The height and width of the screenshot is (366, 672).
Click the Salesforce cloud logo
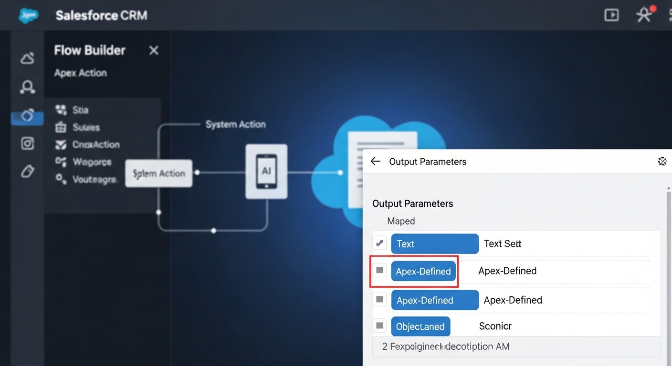pyautogui.click(x=29, y=15)
